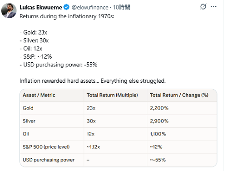The image size is (227, 171).
Task: Click the S&P 500 (price level) row
Action: coord(118,147)
